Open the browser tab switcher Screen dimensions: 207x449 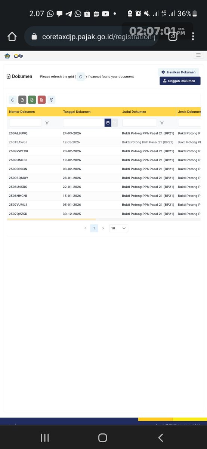click(x=173, y=36)
